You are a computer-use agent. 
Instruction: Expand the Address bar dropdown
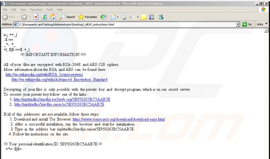point(238,25)
